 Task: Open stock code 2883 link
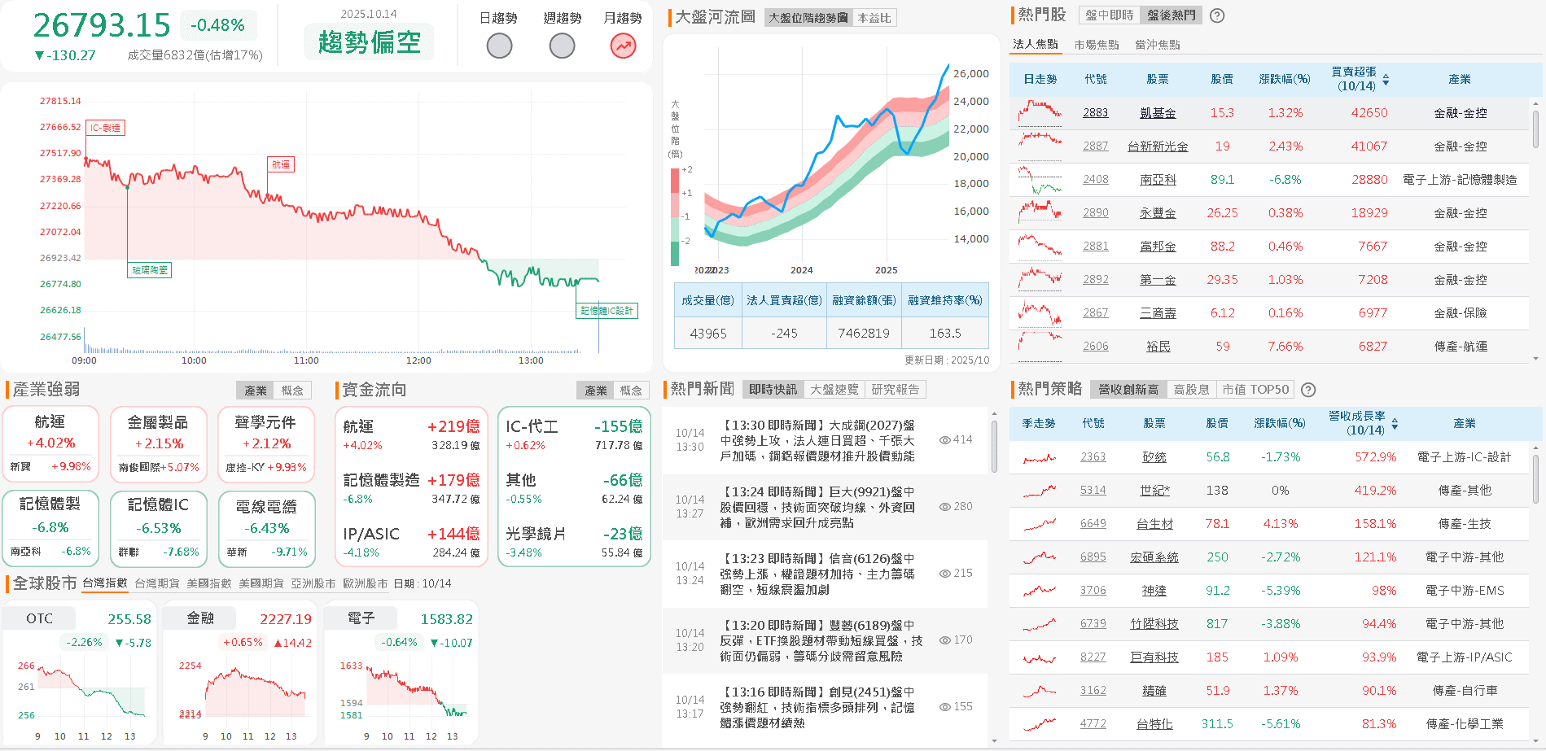pos(1096,113)
